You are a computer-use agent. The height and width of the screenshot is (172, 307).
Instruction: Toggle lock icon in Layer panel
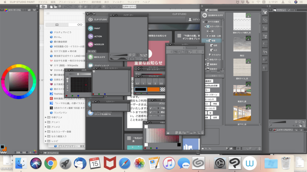[x=186, y=52]
